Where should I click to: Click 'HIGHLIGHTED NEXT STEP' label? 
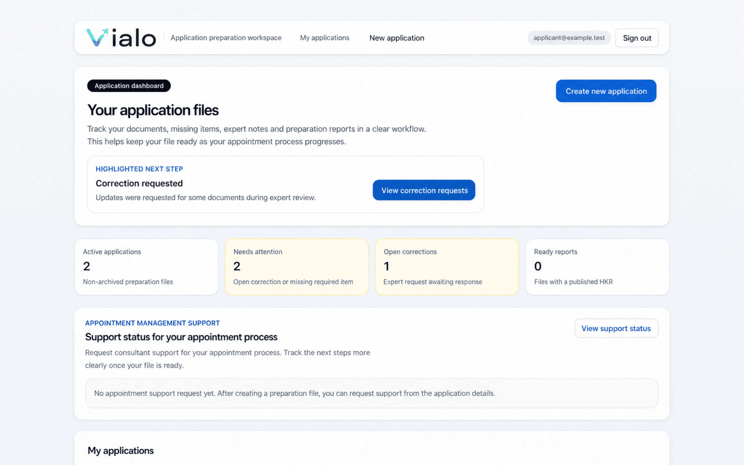(x=139, y=169)
